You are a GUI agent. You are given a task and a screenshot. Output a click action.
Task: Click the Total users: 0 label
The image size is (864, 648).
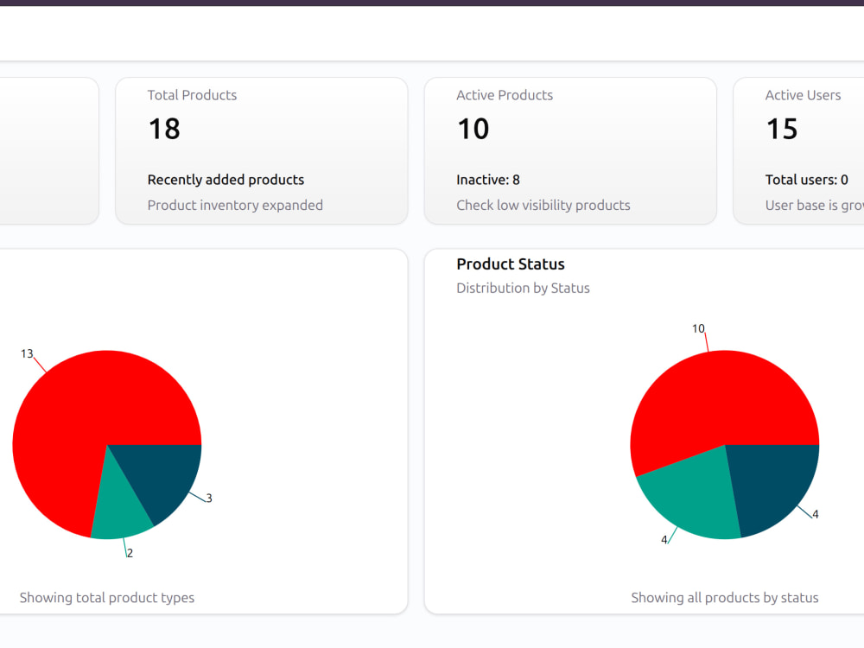pos(806,180)
